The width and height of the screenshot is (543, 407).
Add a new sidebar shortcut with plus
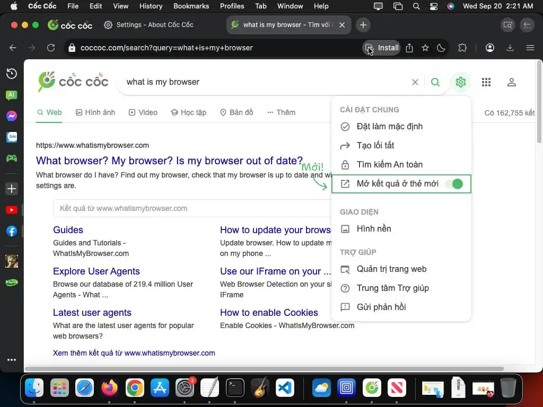12,189
